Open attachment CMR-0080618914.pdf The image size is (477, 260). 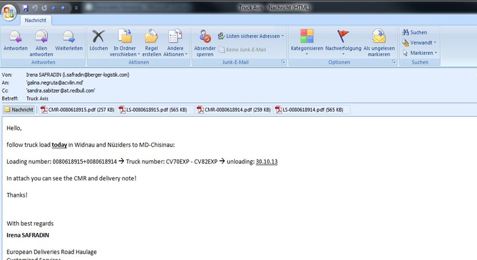234,110
